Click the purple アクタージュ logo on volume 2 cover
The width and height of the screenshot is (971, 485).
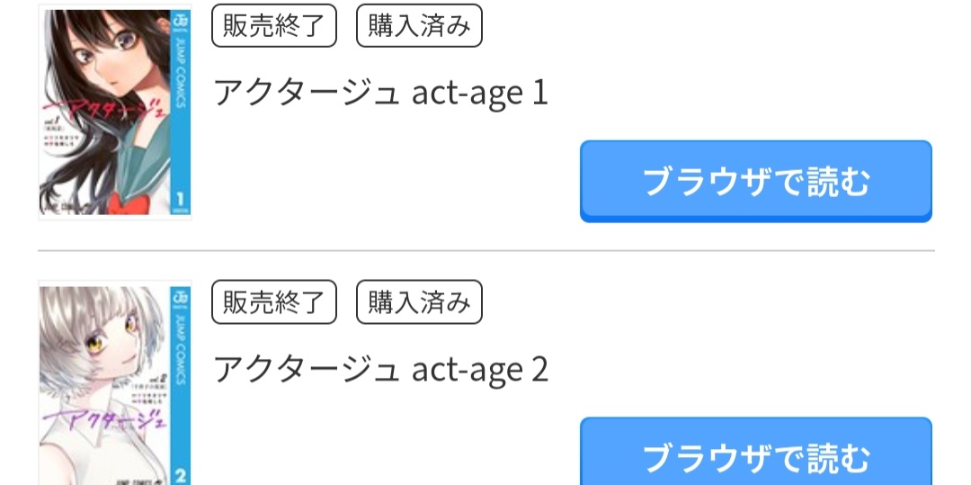tap(108, 418)
